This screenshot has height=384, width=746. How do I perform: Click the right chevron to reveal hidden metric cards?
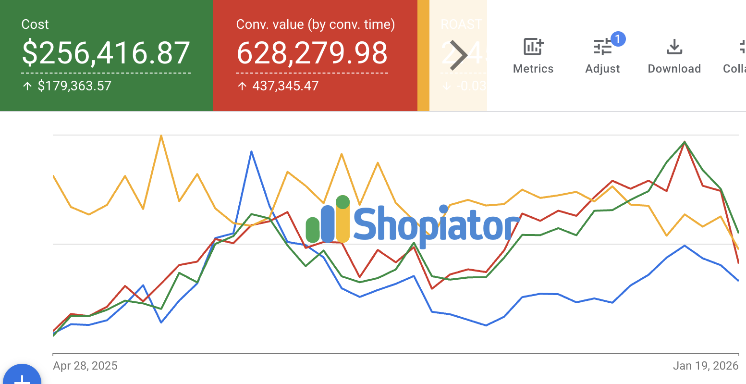pos(460,54)
